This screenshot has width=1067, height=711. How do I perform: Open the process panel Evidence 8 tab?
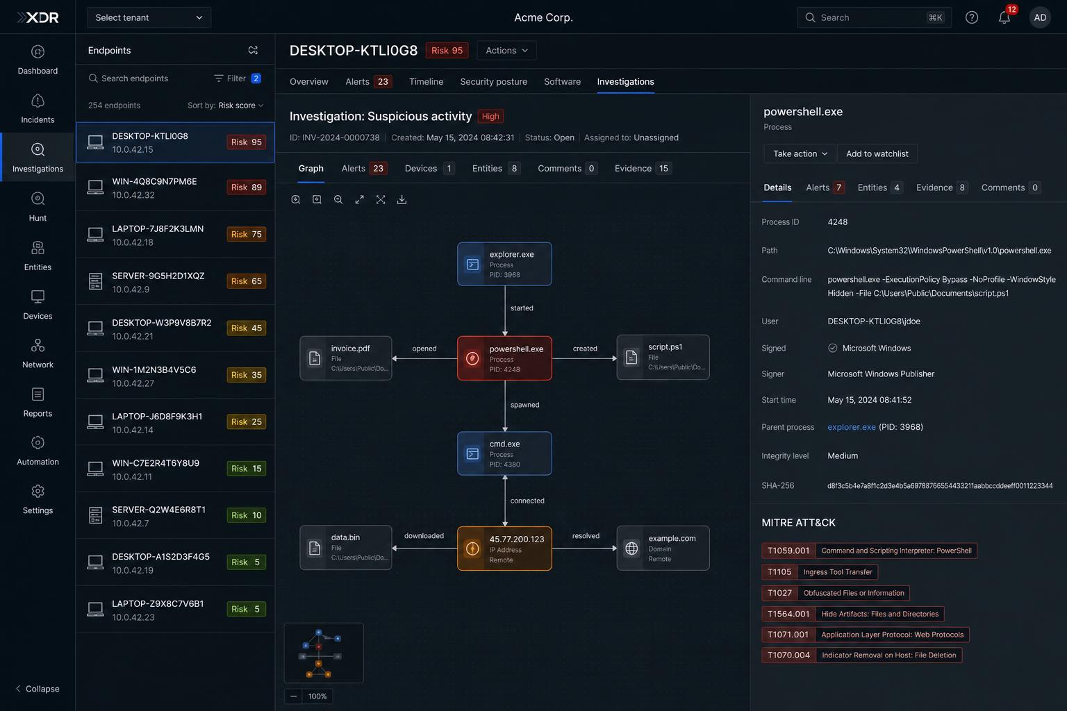tap(942, 187)
